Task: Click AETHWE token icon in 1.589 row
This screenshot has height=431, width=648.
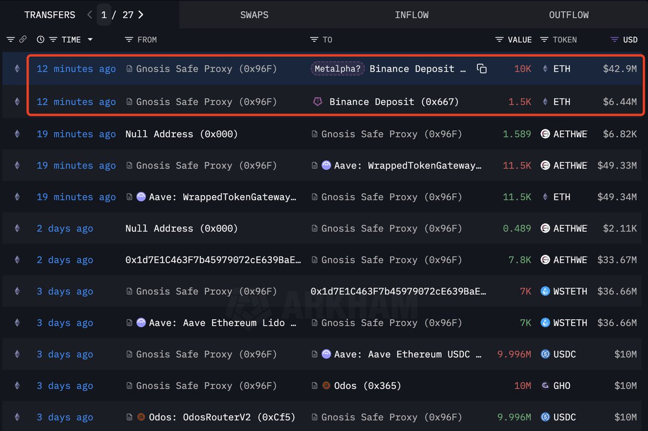Action: point(545,134)
